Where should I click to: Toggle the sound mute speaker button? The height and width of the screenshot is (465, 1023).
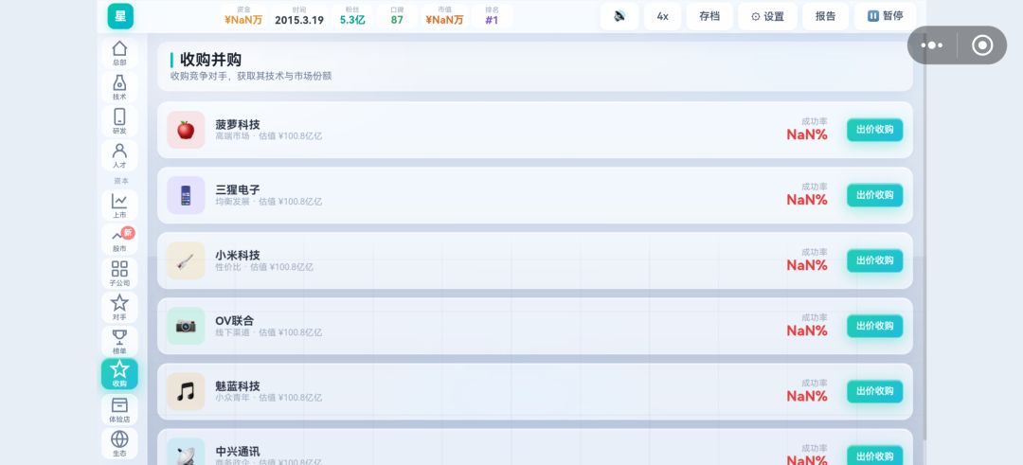coord(619,16)
